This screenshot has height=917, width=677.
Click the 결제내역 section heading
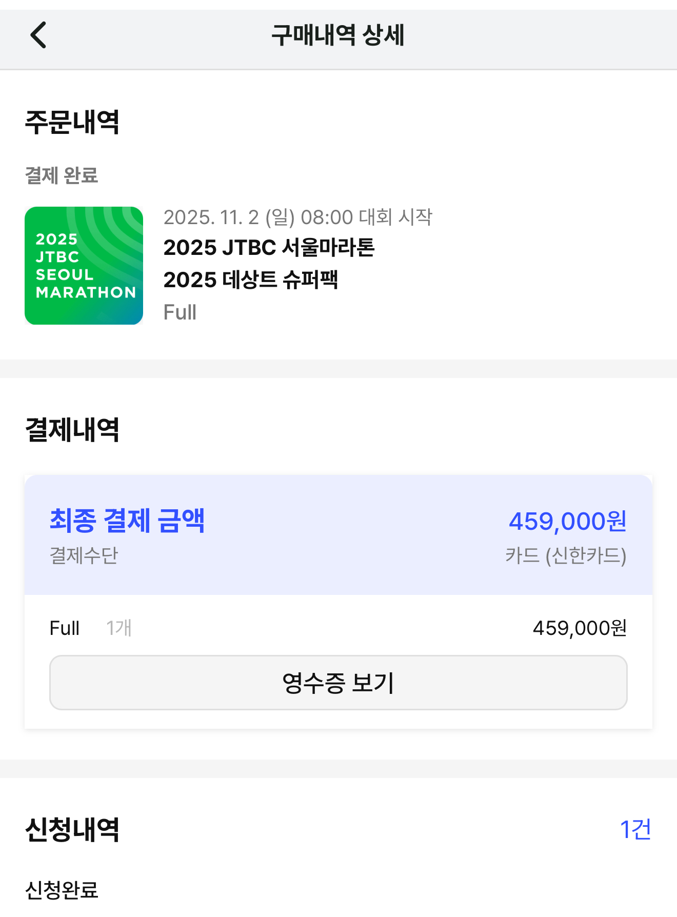click(x=72, y=430)
